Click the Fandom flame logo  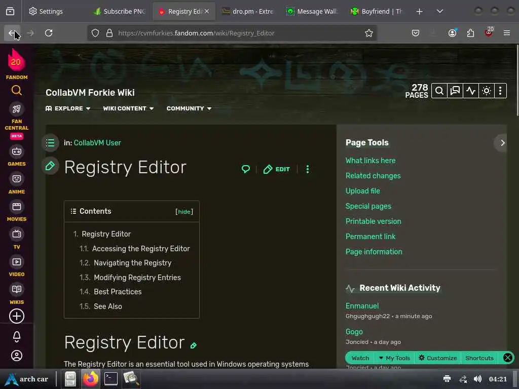click(16, 61)
